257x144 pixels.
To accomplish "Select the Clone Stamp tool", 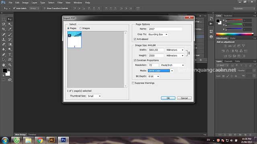I will tap(4, 39).
